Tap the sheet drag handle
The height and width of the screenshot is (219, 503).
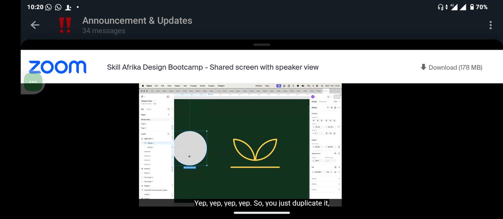[x=262, y=45]
